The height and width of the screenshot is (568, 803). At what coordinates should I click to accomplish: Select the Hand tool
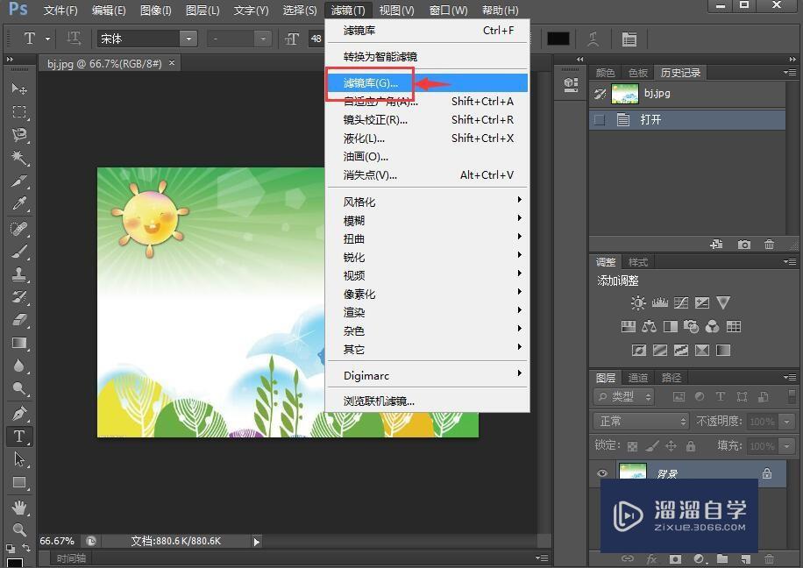[x=18, y=507]
